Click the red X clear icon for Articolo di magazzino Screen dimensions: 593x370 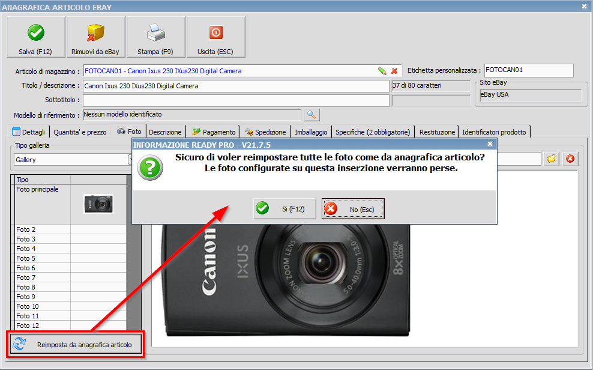pyautogui.click(x=394, y=71)
